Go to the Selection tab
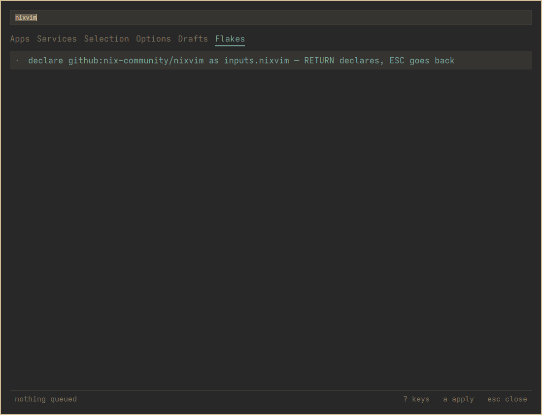This screenshot has height=415, width=542. [106, 39]
